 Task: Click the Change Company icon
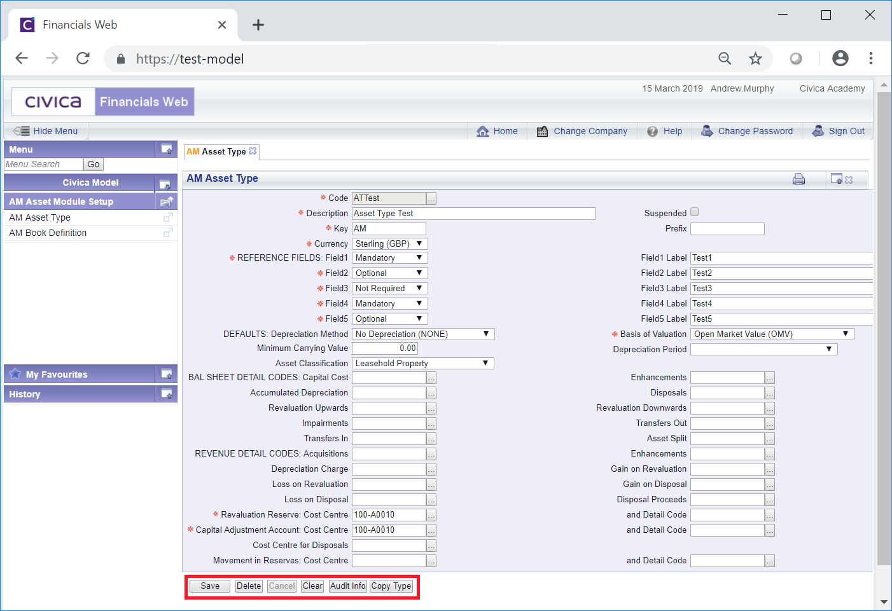pyautogui.click(x=542, y=131)
